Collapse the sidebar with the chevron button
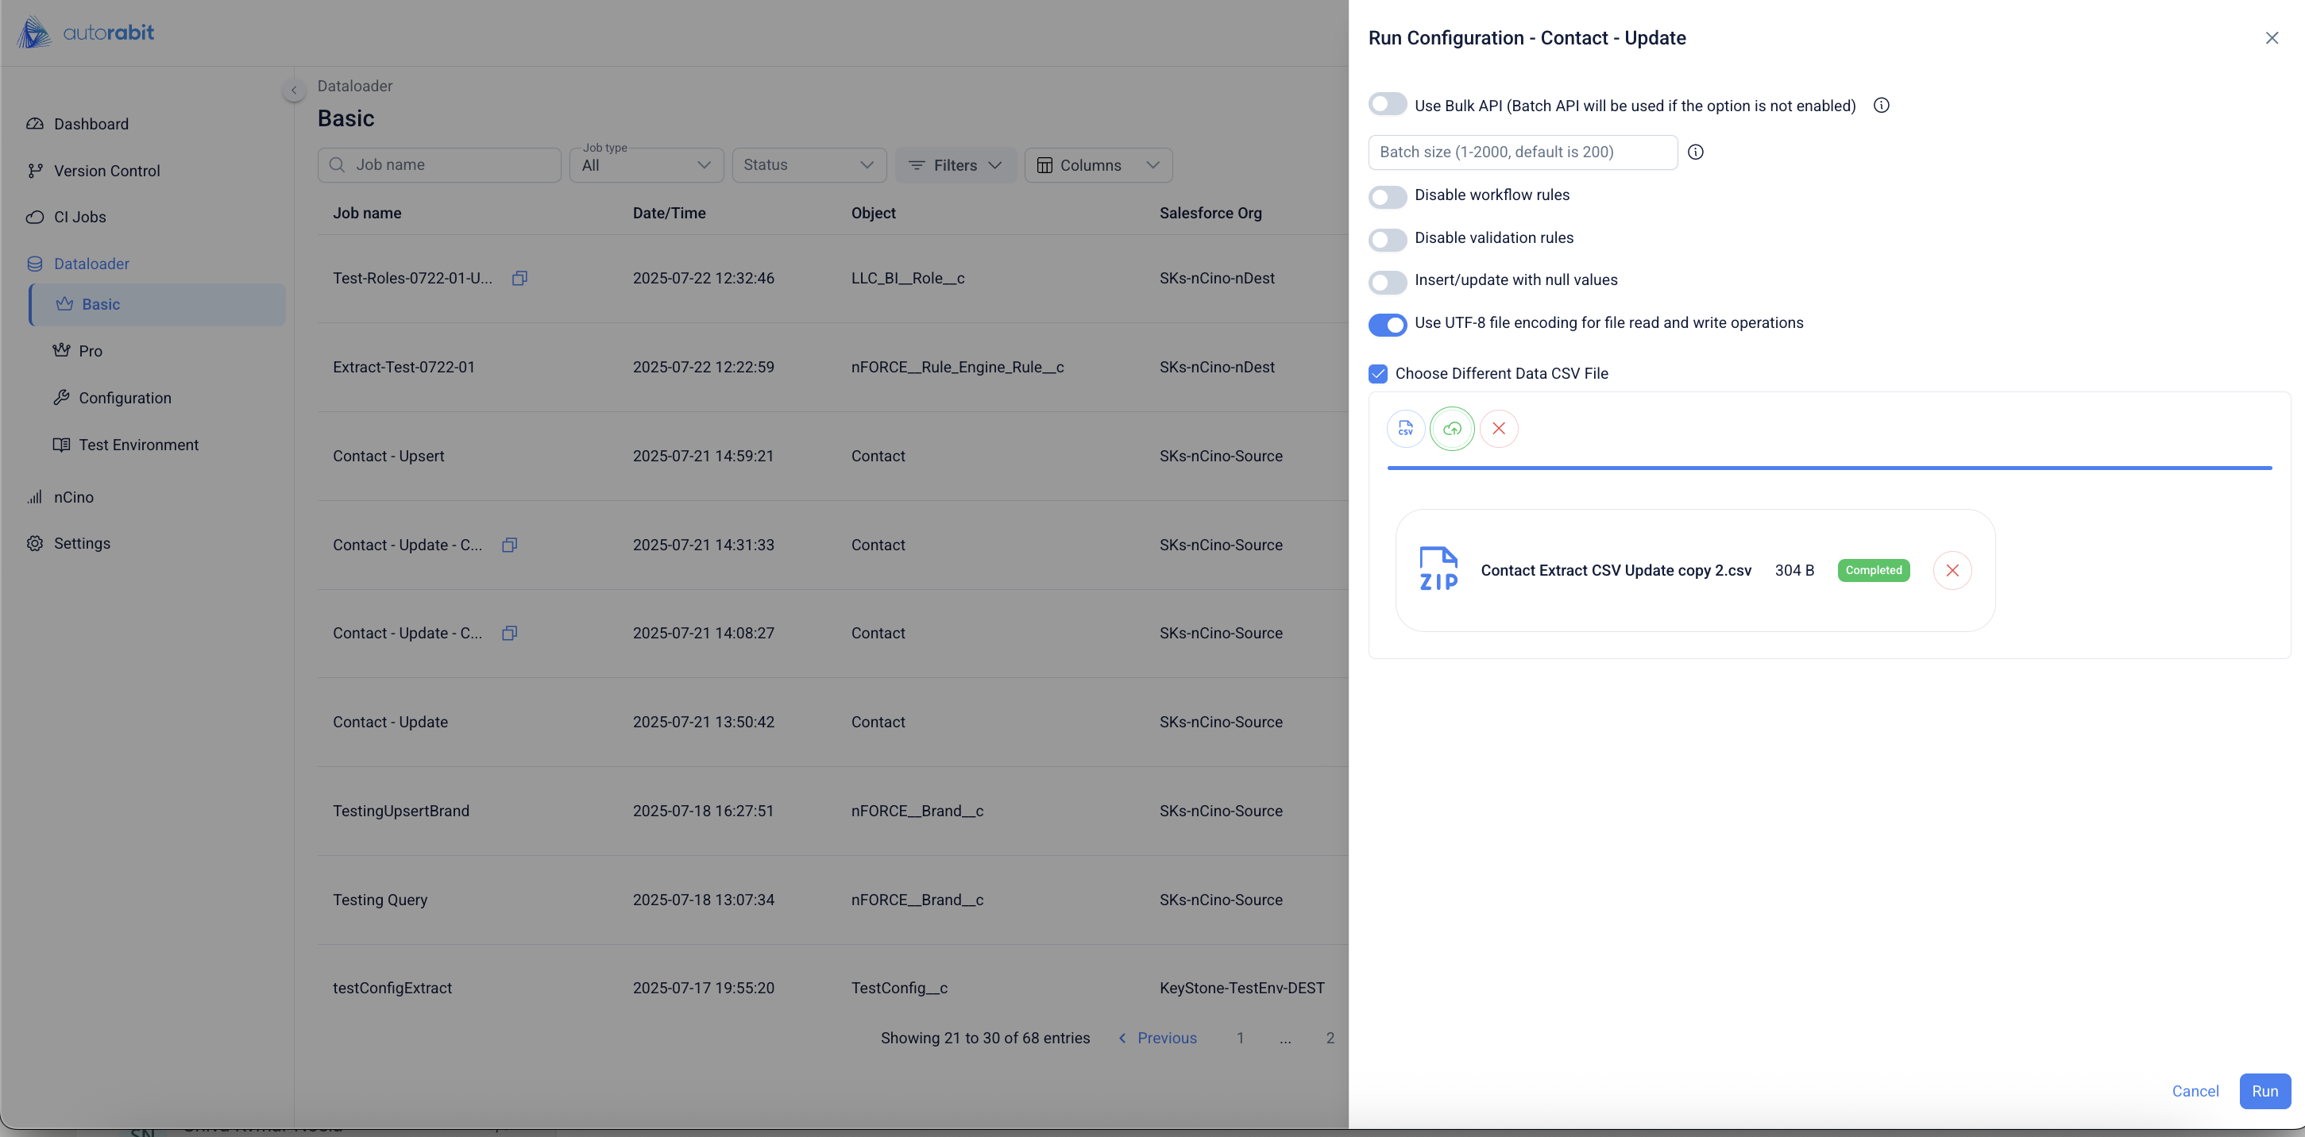 pos(294,91)
